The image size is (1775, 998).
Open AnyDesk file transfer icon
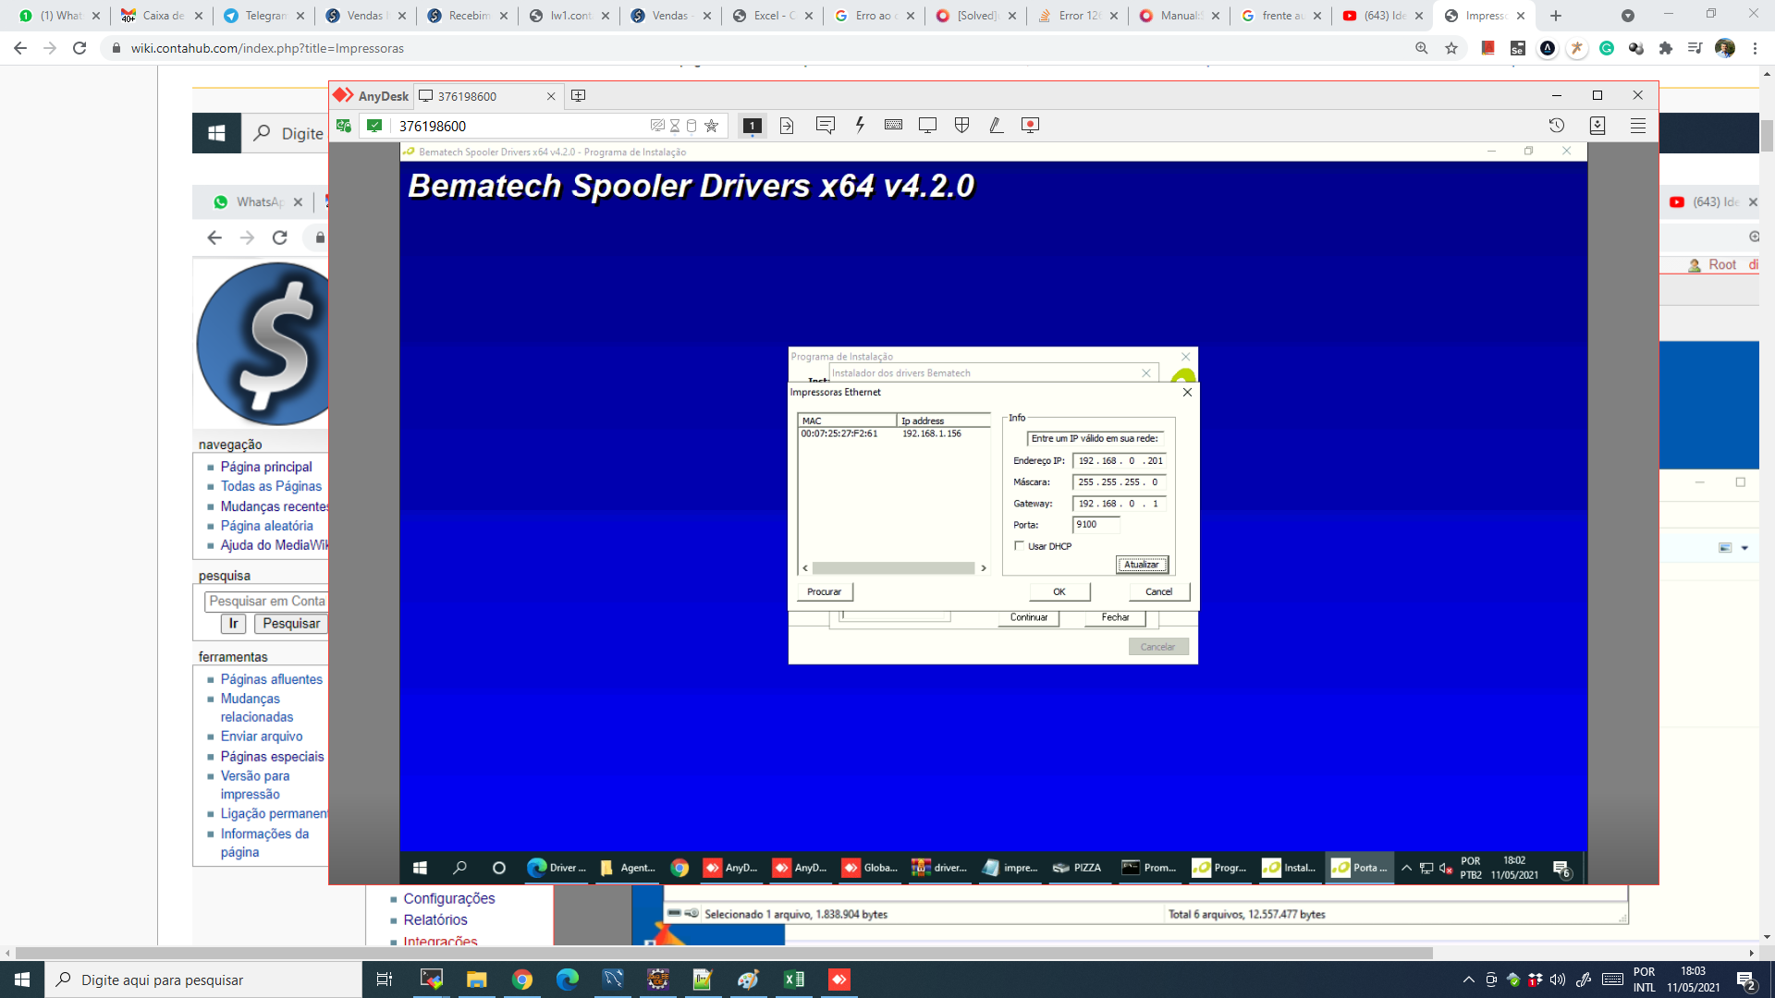pos(787,126)
